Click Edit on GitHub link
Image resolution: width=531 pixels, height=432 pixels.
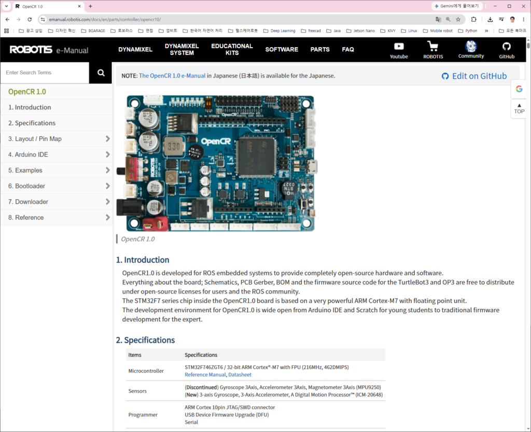coord(474,76)
